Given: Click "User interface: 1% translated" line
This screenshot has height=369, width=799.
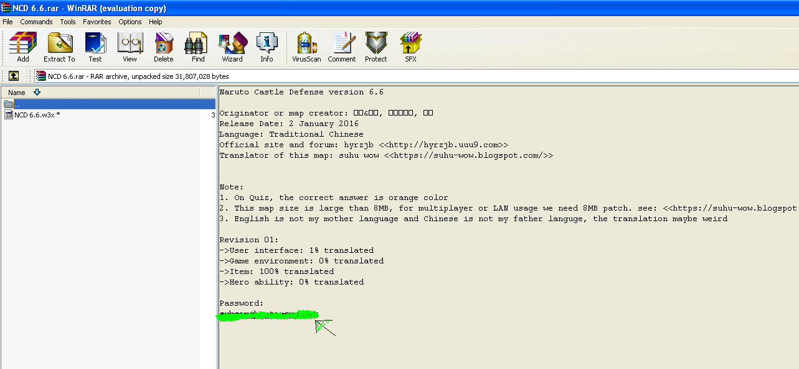Looking at the screenshot, I should pyautogui.click(x=296, y=250).
